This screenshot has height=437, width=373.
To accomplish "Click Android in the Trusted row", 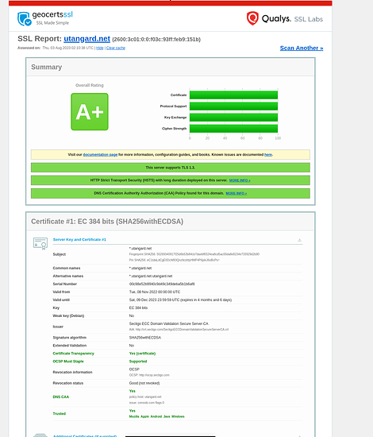I will [156, 416].
